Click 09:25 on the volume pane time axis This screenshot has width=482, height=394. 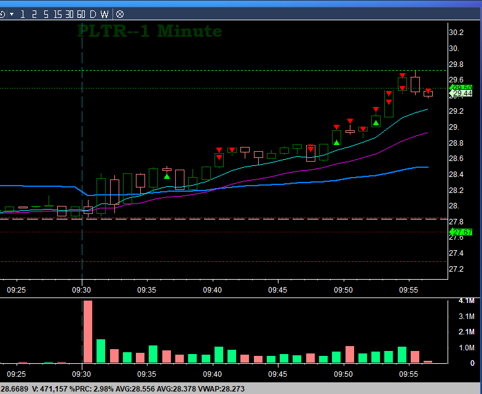16,374
